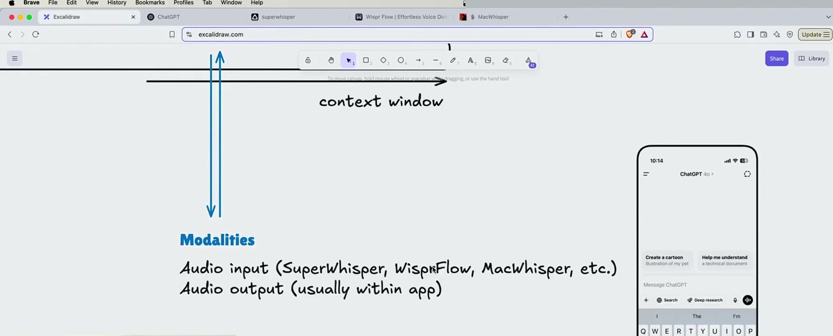Open the File menu

52,3
